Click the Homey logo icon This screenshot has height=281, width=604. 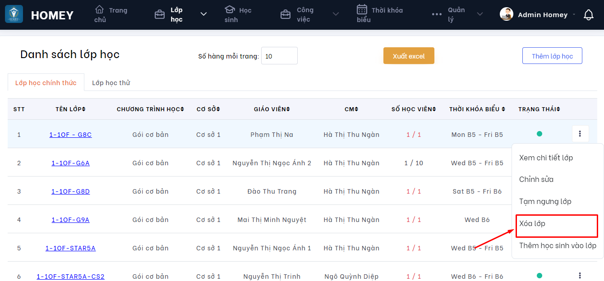tap(14, 14)
